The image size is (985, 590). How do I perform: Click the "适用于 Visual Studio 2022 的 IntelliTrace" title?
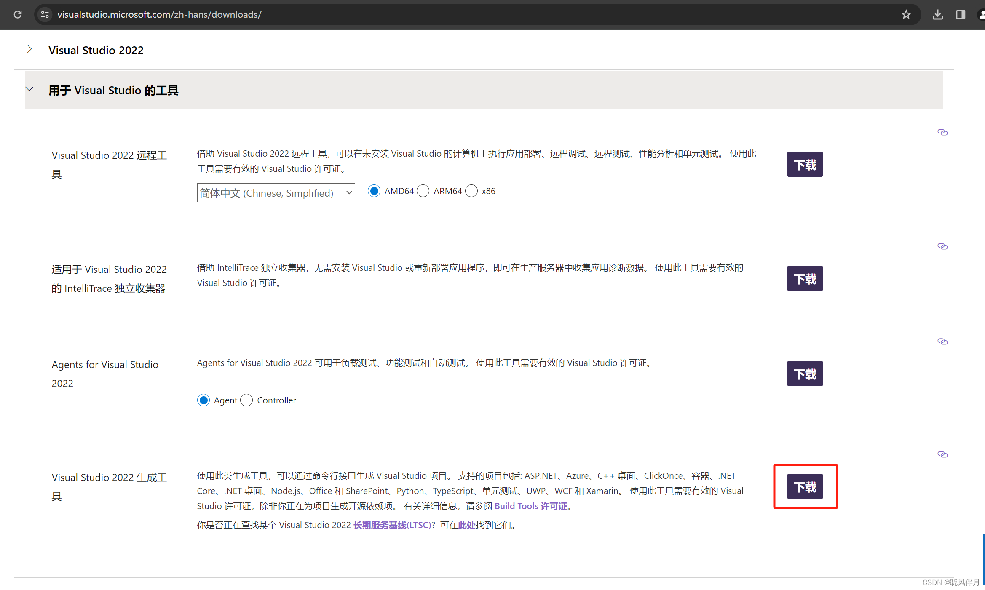(109, 279)
